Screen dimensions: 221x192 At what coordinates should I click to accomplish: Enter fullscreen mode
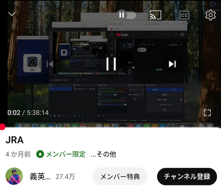pyautogui.click(x=207, y=113)
